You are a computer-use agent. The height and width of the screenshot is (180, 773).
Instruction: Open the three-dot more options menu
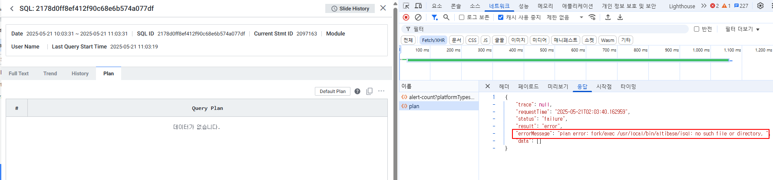click(381, 91)
